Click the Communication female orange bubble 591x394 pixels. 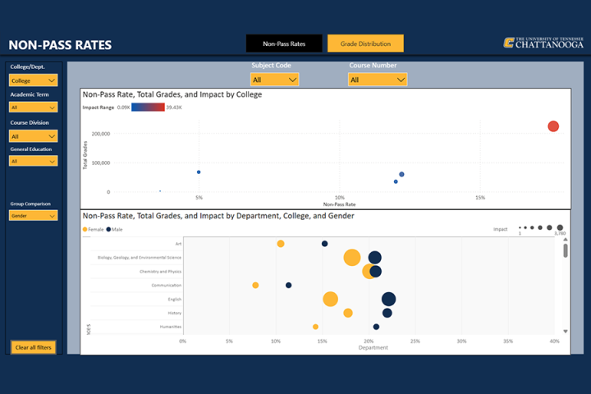click(255, 285)
